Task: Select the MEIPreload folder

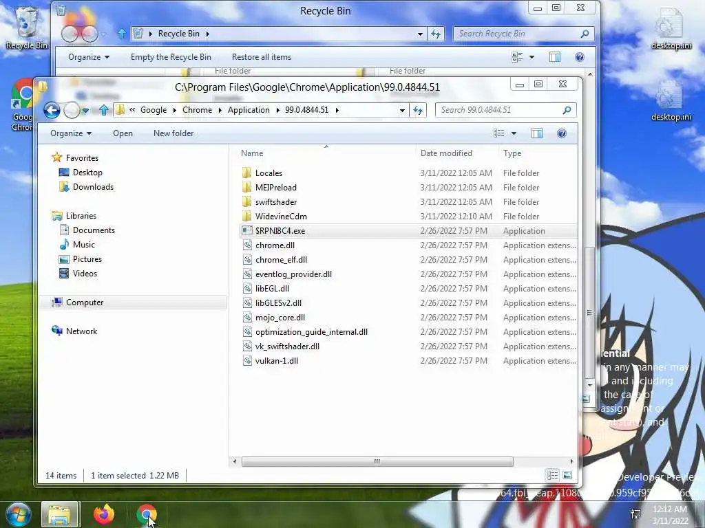Action: pyautogui.click(x=276, y=187)
